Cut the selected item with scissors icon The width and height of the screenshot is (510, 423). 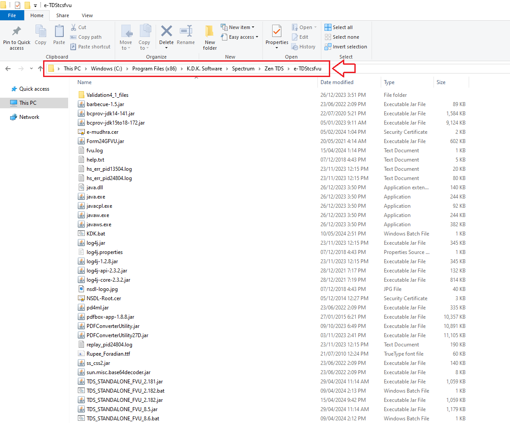click(73, 27)
